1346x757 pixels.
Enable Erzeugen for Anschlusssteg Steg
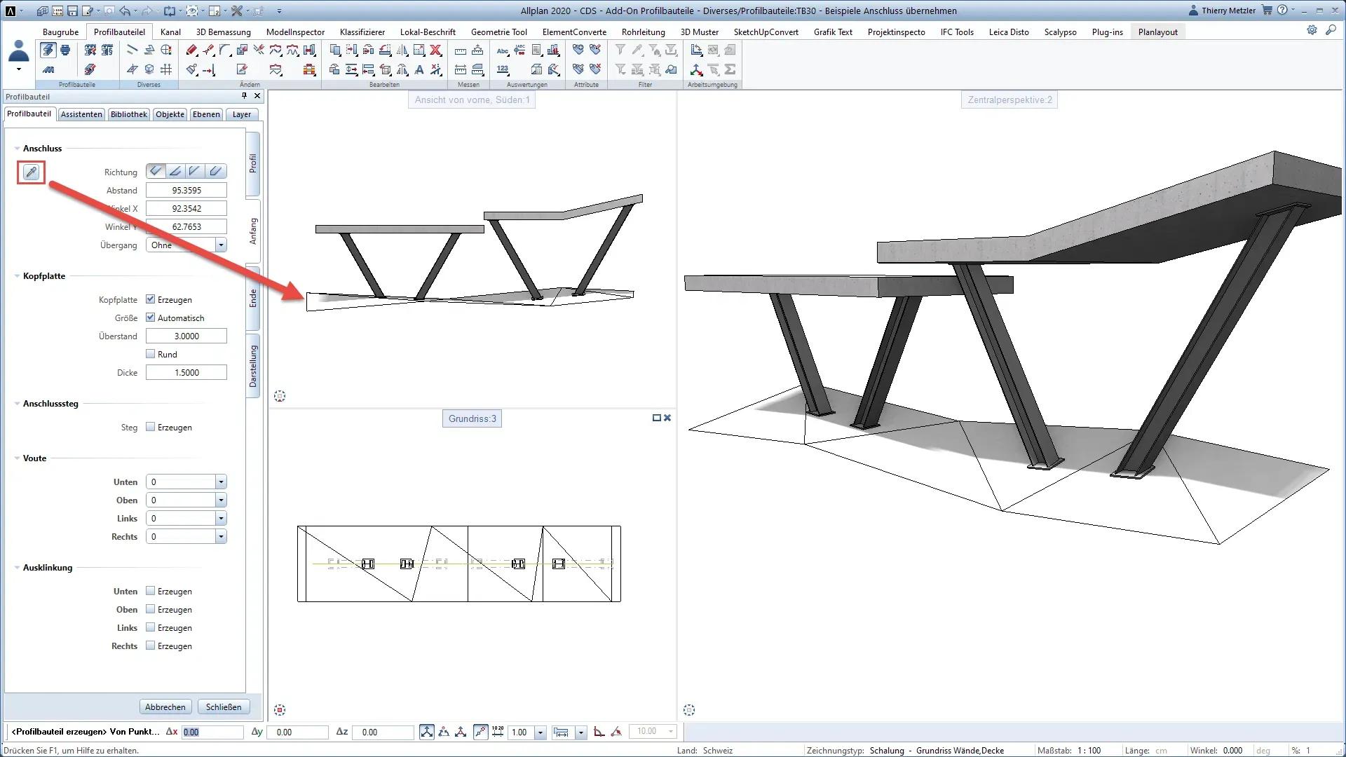pos(150,426)
